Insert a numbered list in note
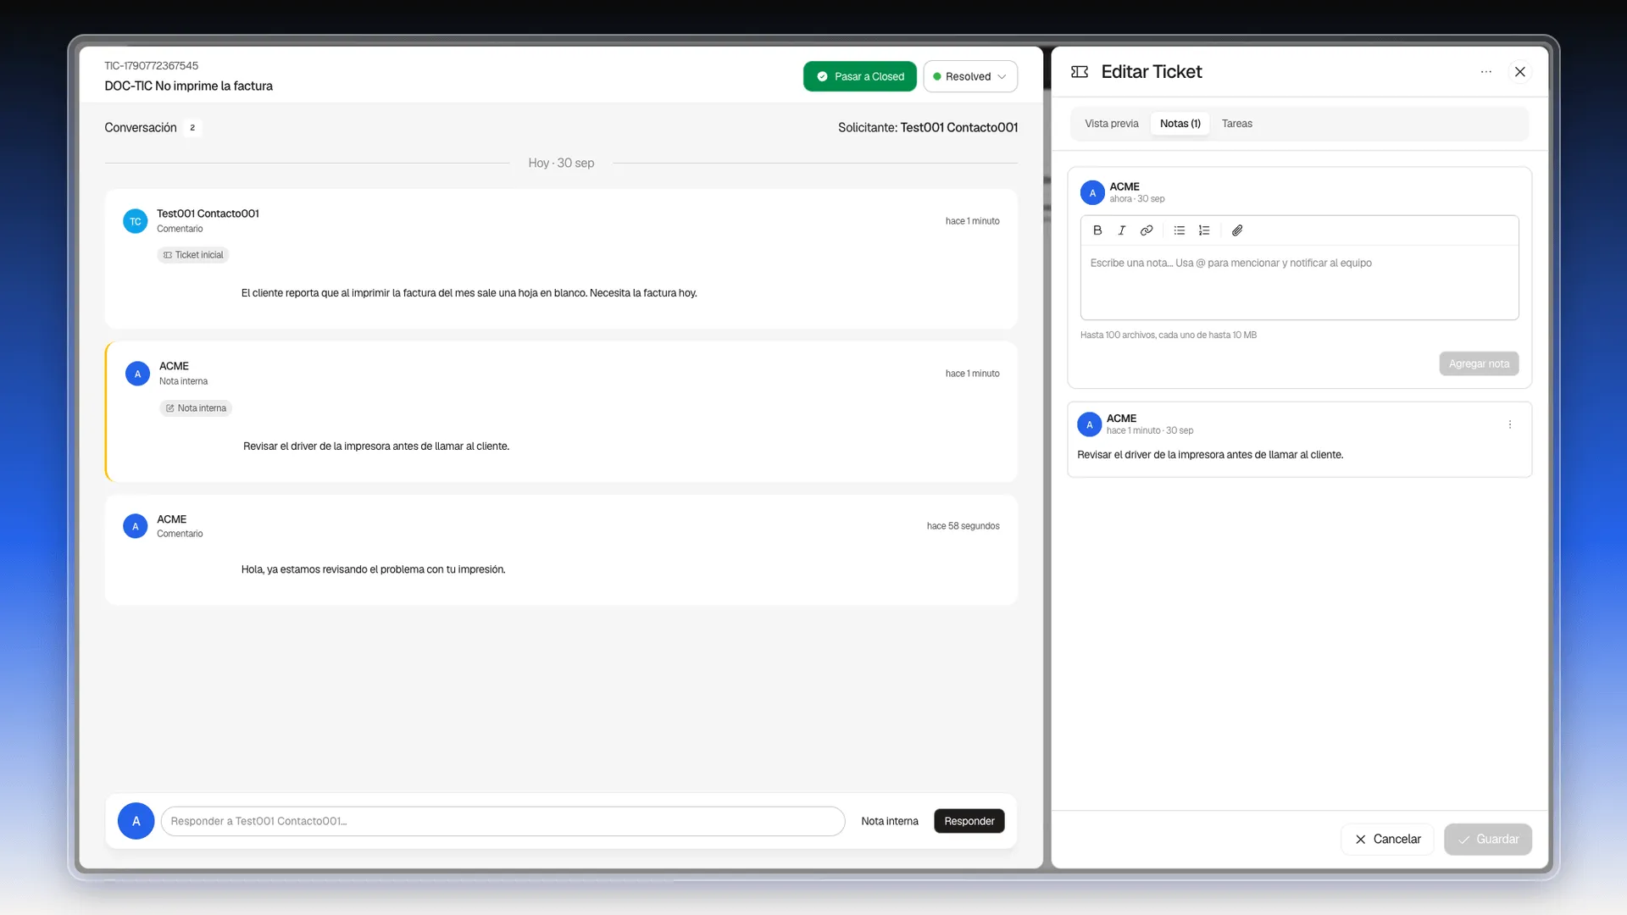Viewport: 1627px width, 915px height. point(1204,230)
